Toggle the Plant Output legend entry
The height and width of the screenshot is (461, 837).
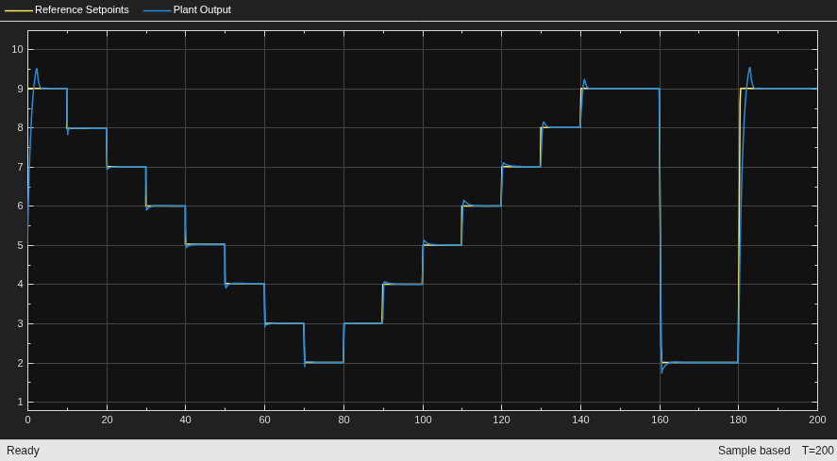pos(188,9)
